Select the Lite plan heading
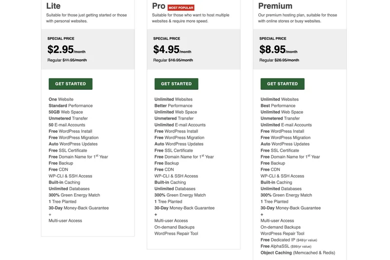Image resolution: width=390 pixels, height=260 pixels. pyautogui.click(x=54, y=6)
